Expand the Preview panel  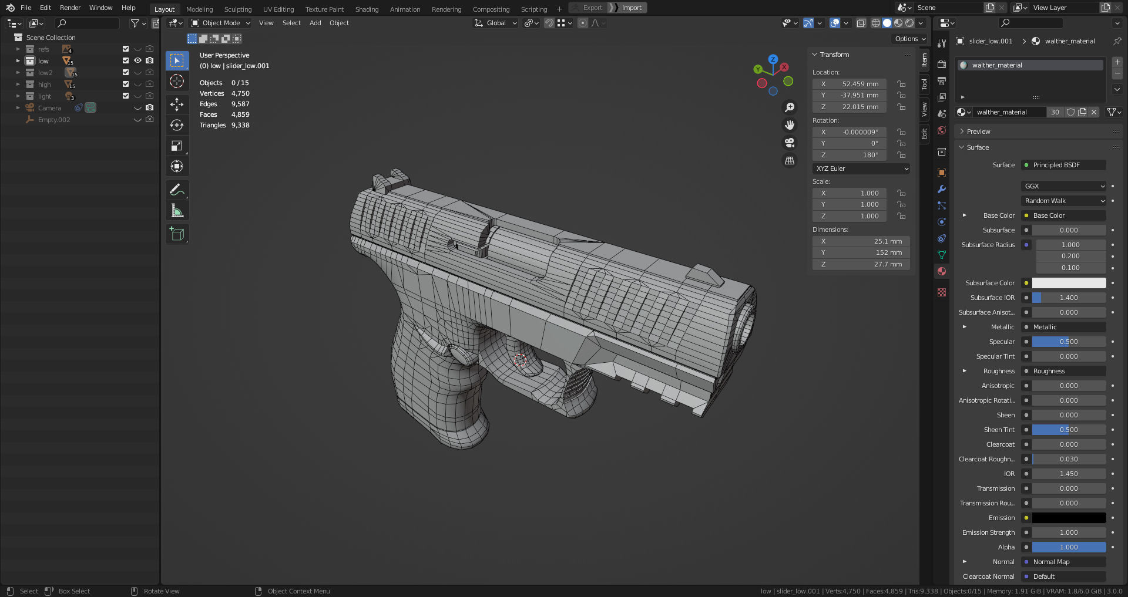[x=978, y=131]
